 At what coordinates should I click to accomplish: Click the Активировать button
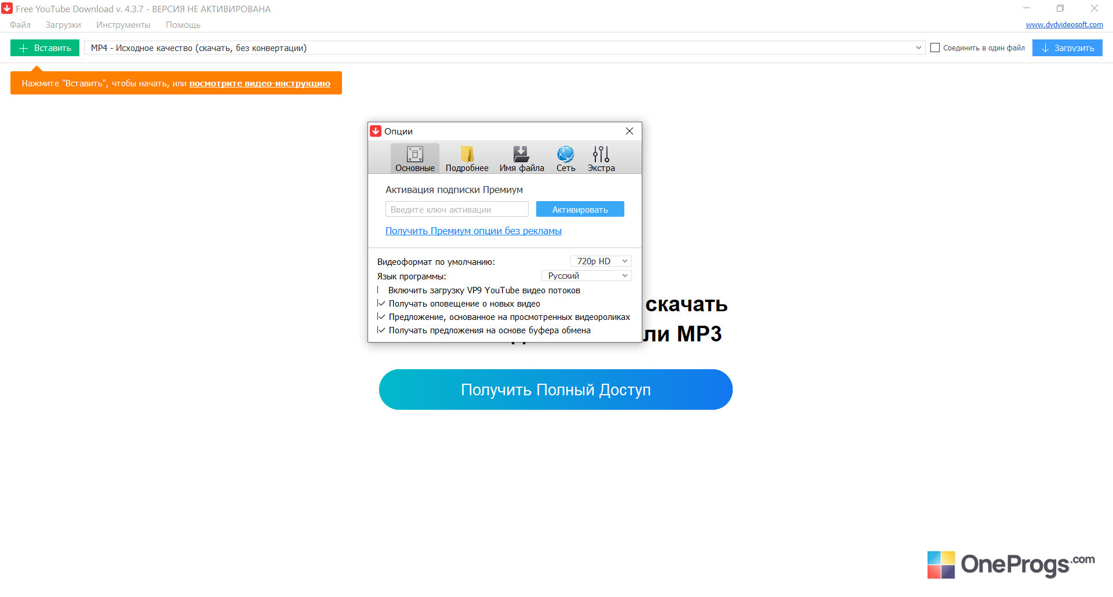(x=580, y=209)
